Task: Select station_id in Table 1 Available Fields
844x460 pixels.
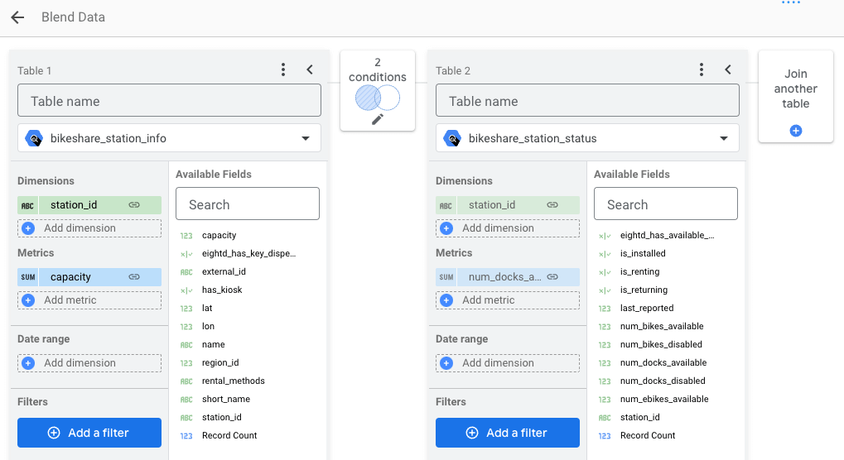Action: click(x=222, y=418)
